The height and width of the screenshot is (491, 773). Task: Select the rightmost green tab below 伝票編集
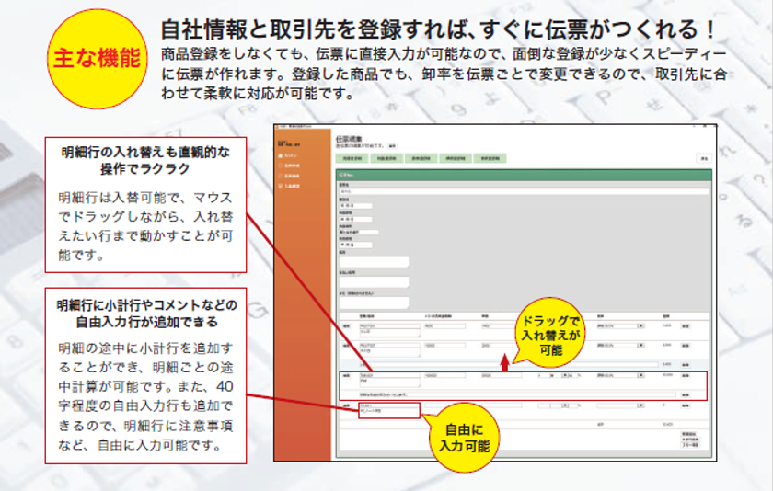pos(490,158)
